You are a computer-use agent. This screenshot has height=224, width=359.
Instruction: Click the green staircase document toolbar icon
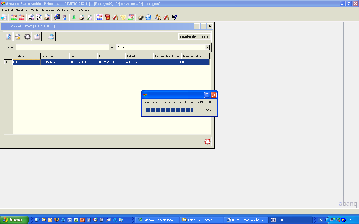click(90, 17)
